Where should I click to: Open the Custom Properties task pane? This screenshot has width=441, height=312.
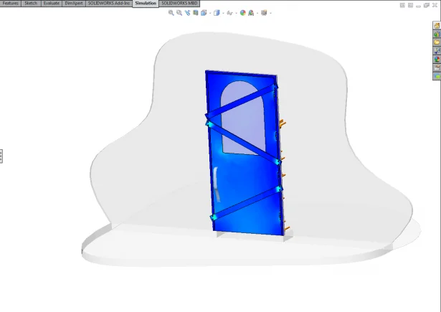point(437,68)
